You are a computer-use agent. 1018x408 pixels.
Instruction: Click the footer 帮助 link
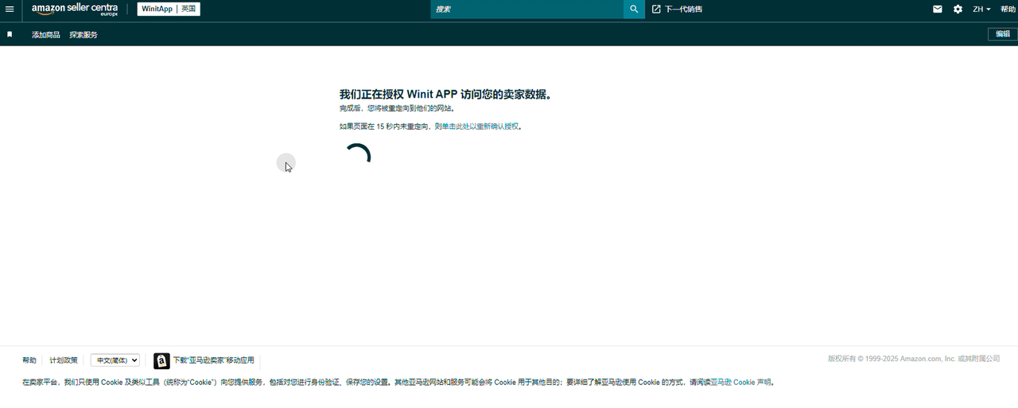coord(29,360)
